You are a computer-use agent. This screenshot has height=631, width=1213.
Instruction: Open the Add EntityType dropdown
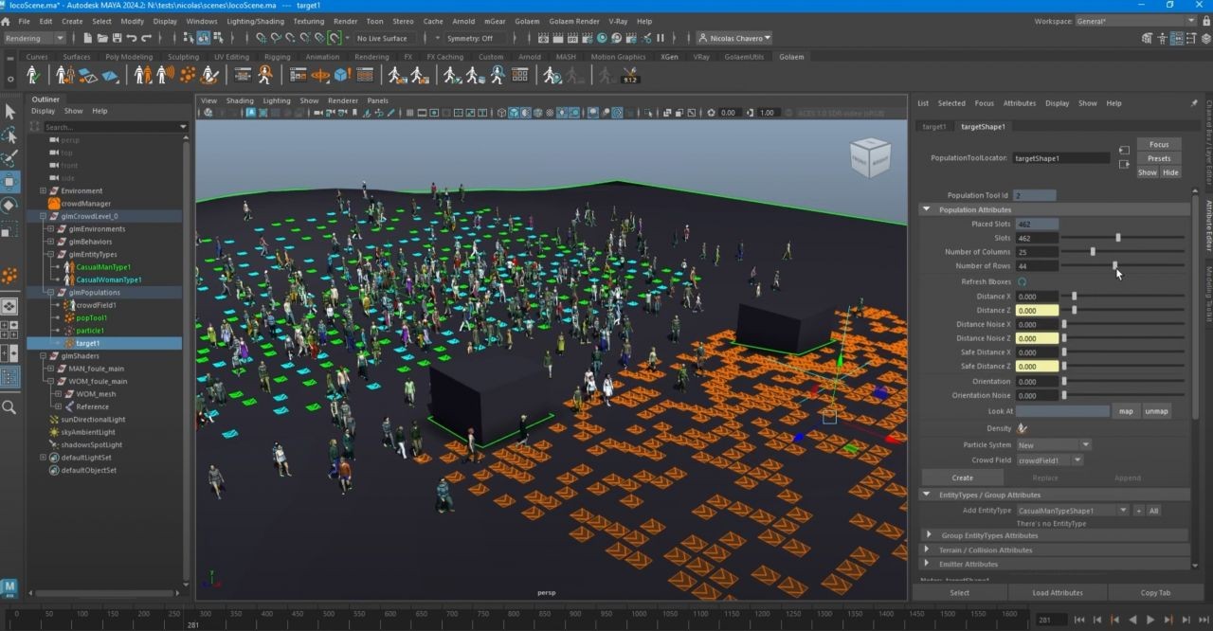[1072, 511]
